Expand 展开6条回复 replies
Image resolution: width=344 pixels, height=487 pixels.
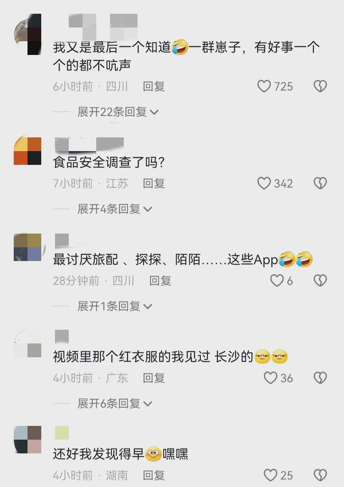point(115,404)
